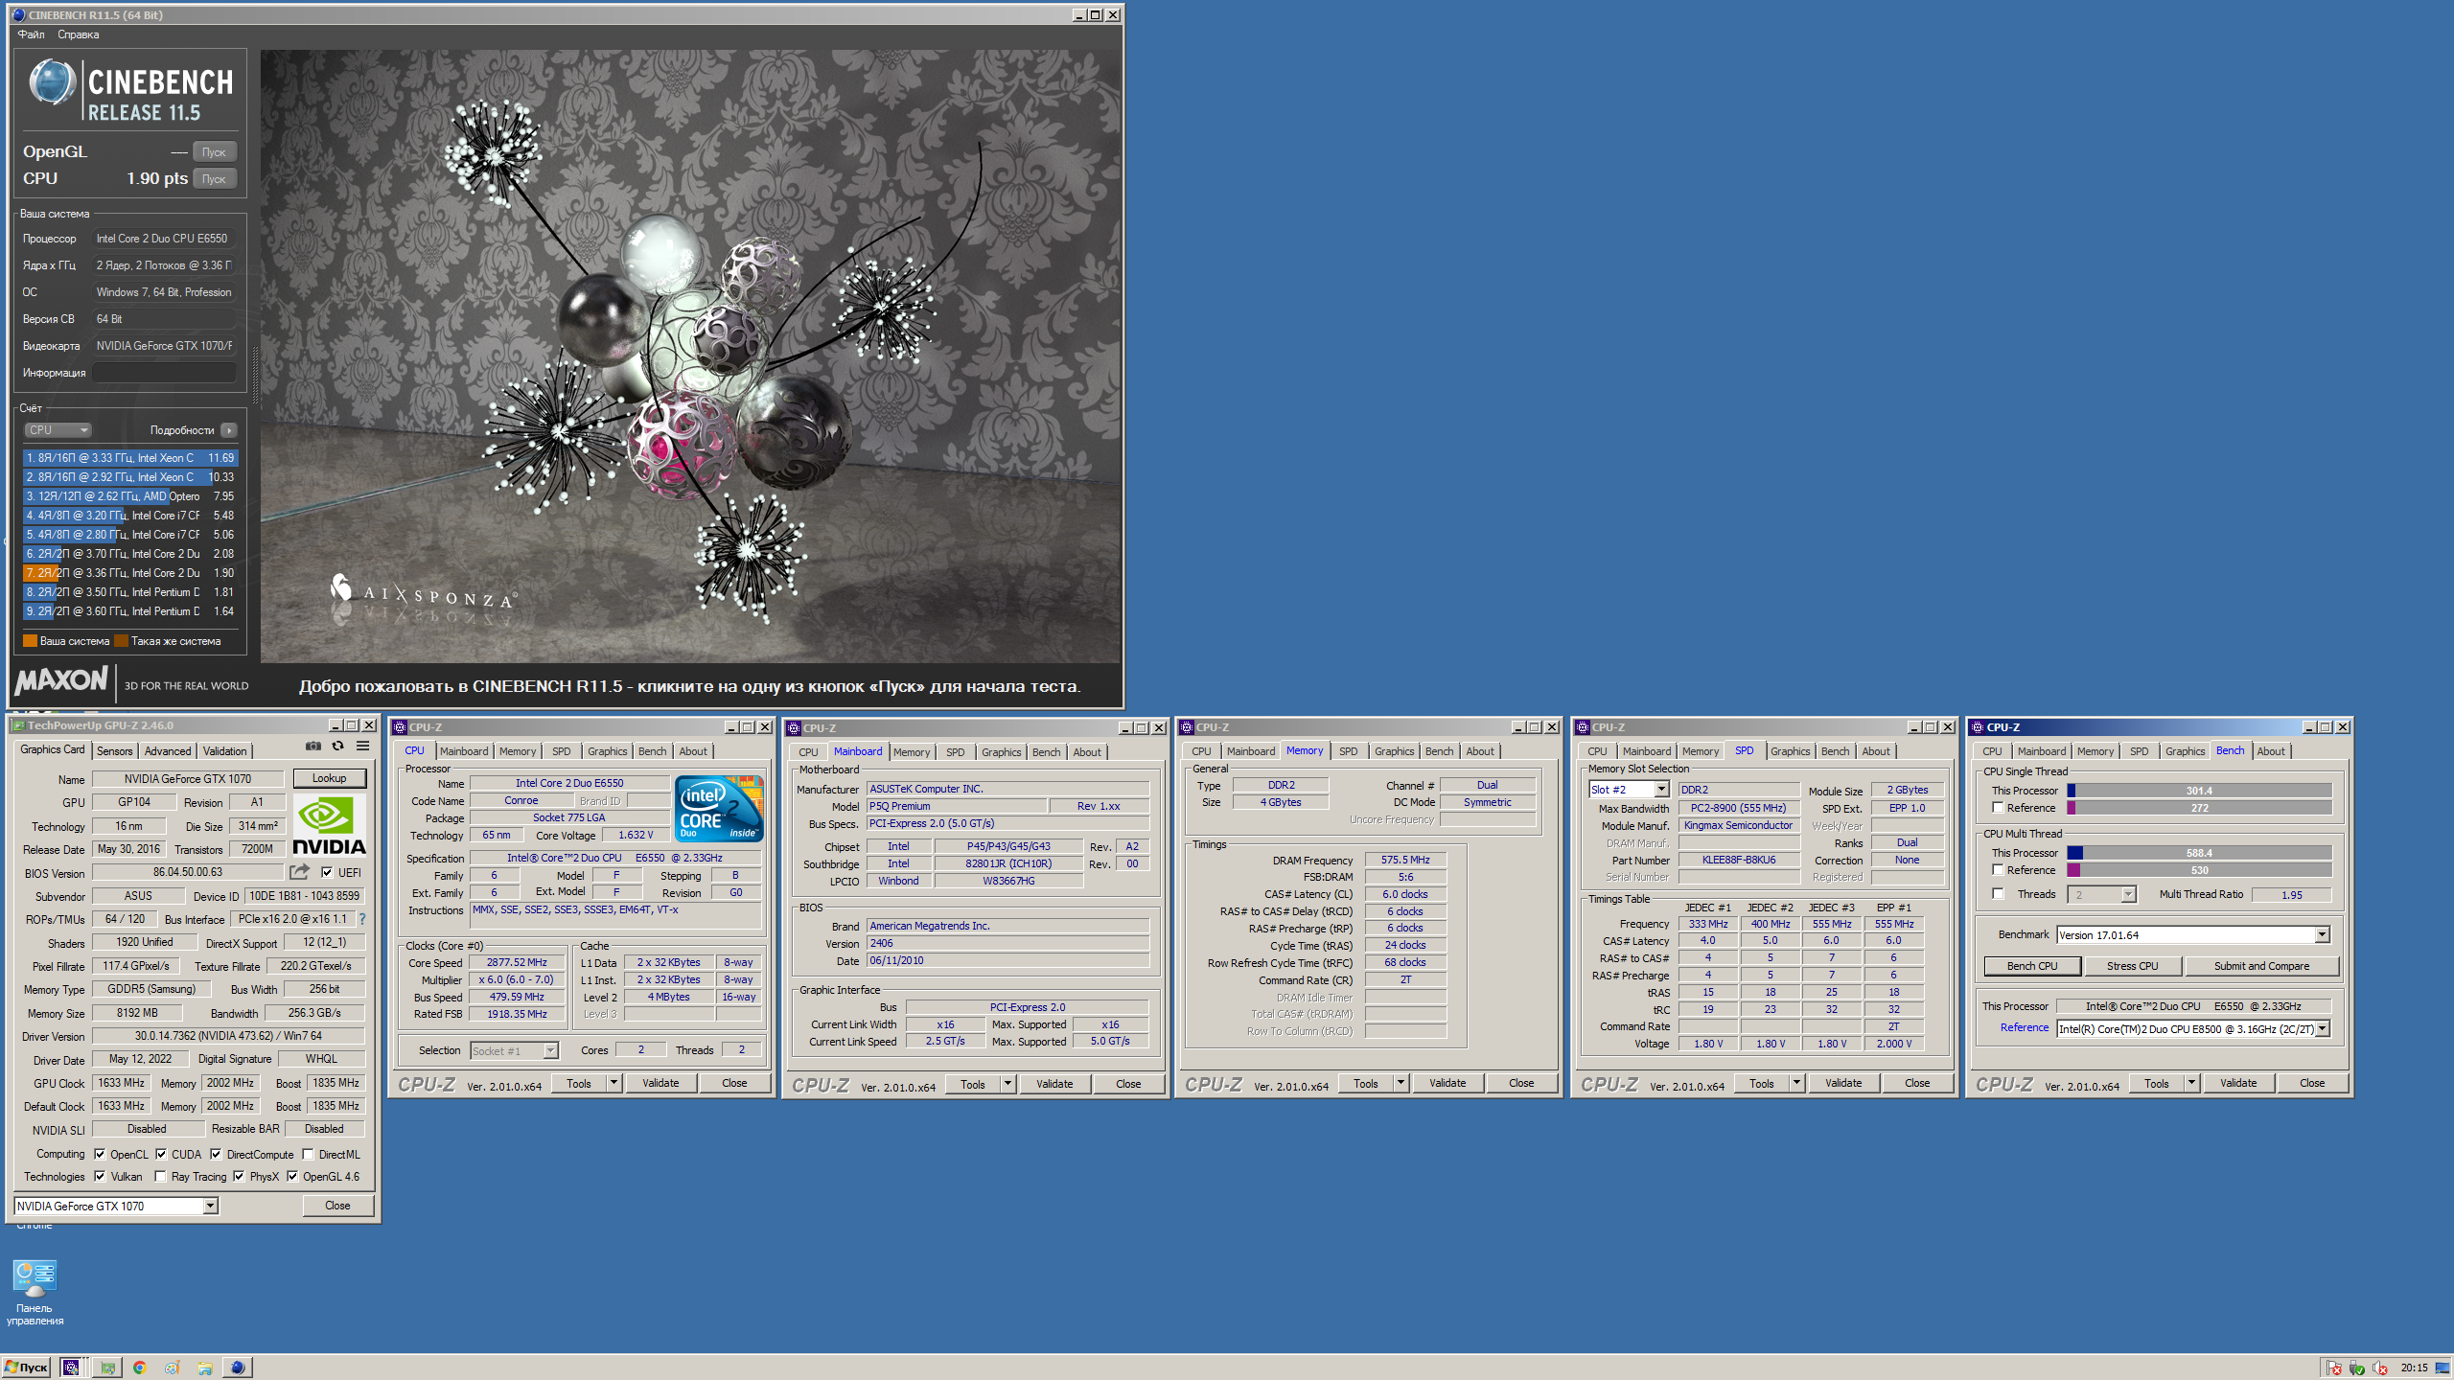The image size is (2454, 1380).
Task: Share the GPU BIOS via export icon
Action: (300, 872)
